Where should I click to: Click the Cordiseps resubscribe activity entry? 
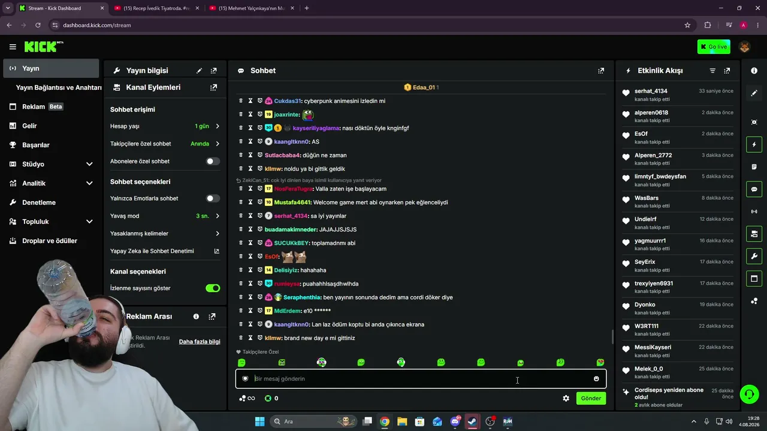click(x=678, y=397)
